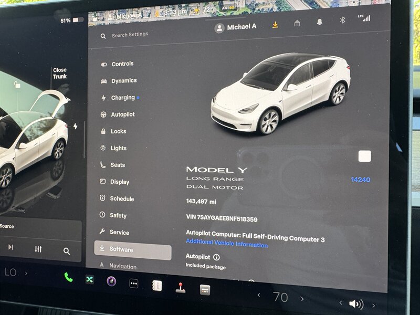
Task: Open the Michael A driver profile menu
Action: coord(236,27)
